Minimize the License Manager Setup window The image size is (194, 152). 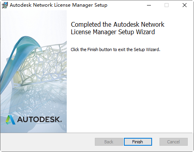pos(149,5)
